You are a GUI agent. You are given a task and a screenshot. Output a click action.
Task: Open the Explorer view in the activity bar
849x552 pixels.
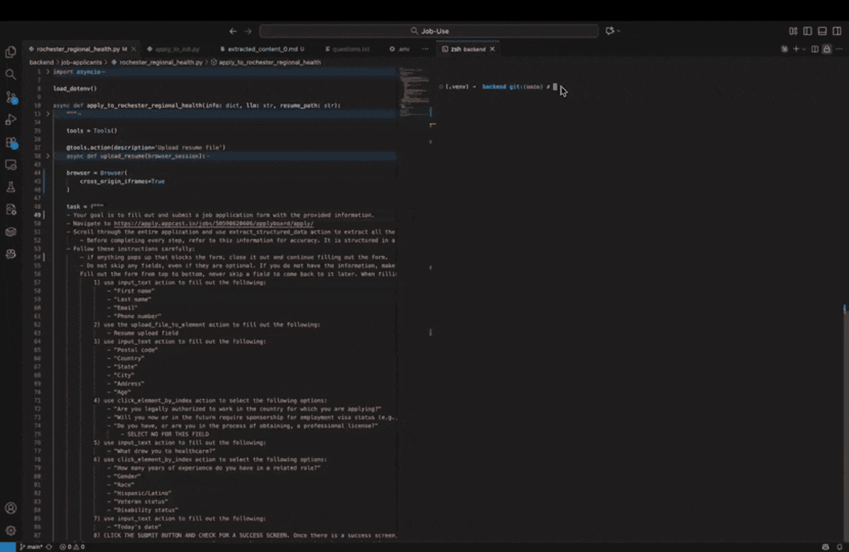(11, 52)
